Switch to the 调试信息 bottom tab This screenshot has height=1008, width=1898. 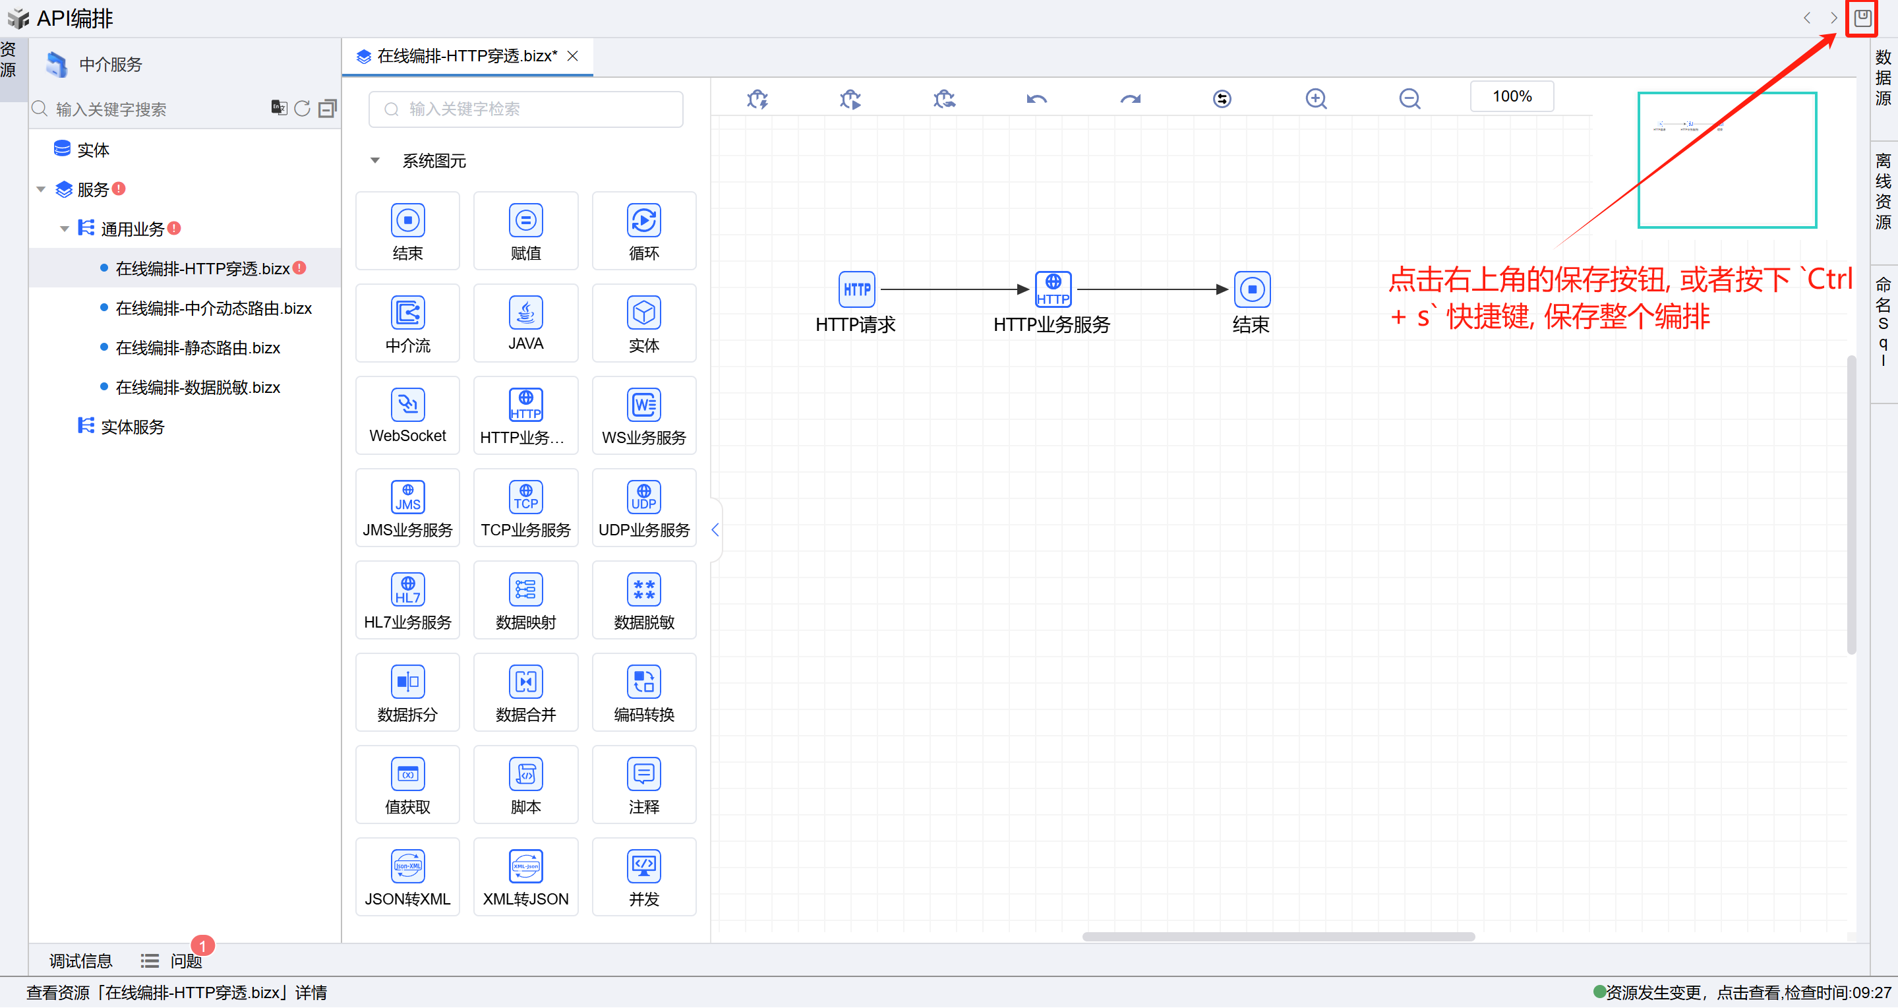point(80,960)
